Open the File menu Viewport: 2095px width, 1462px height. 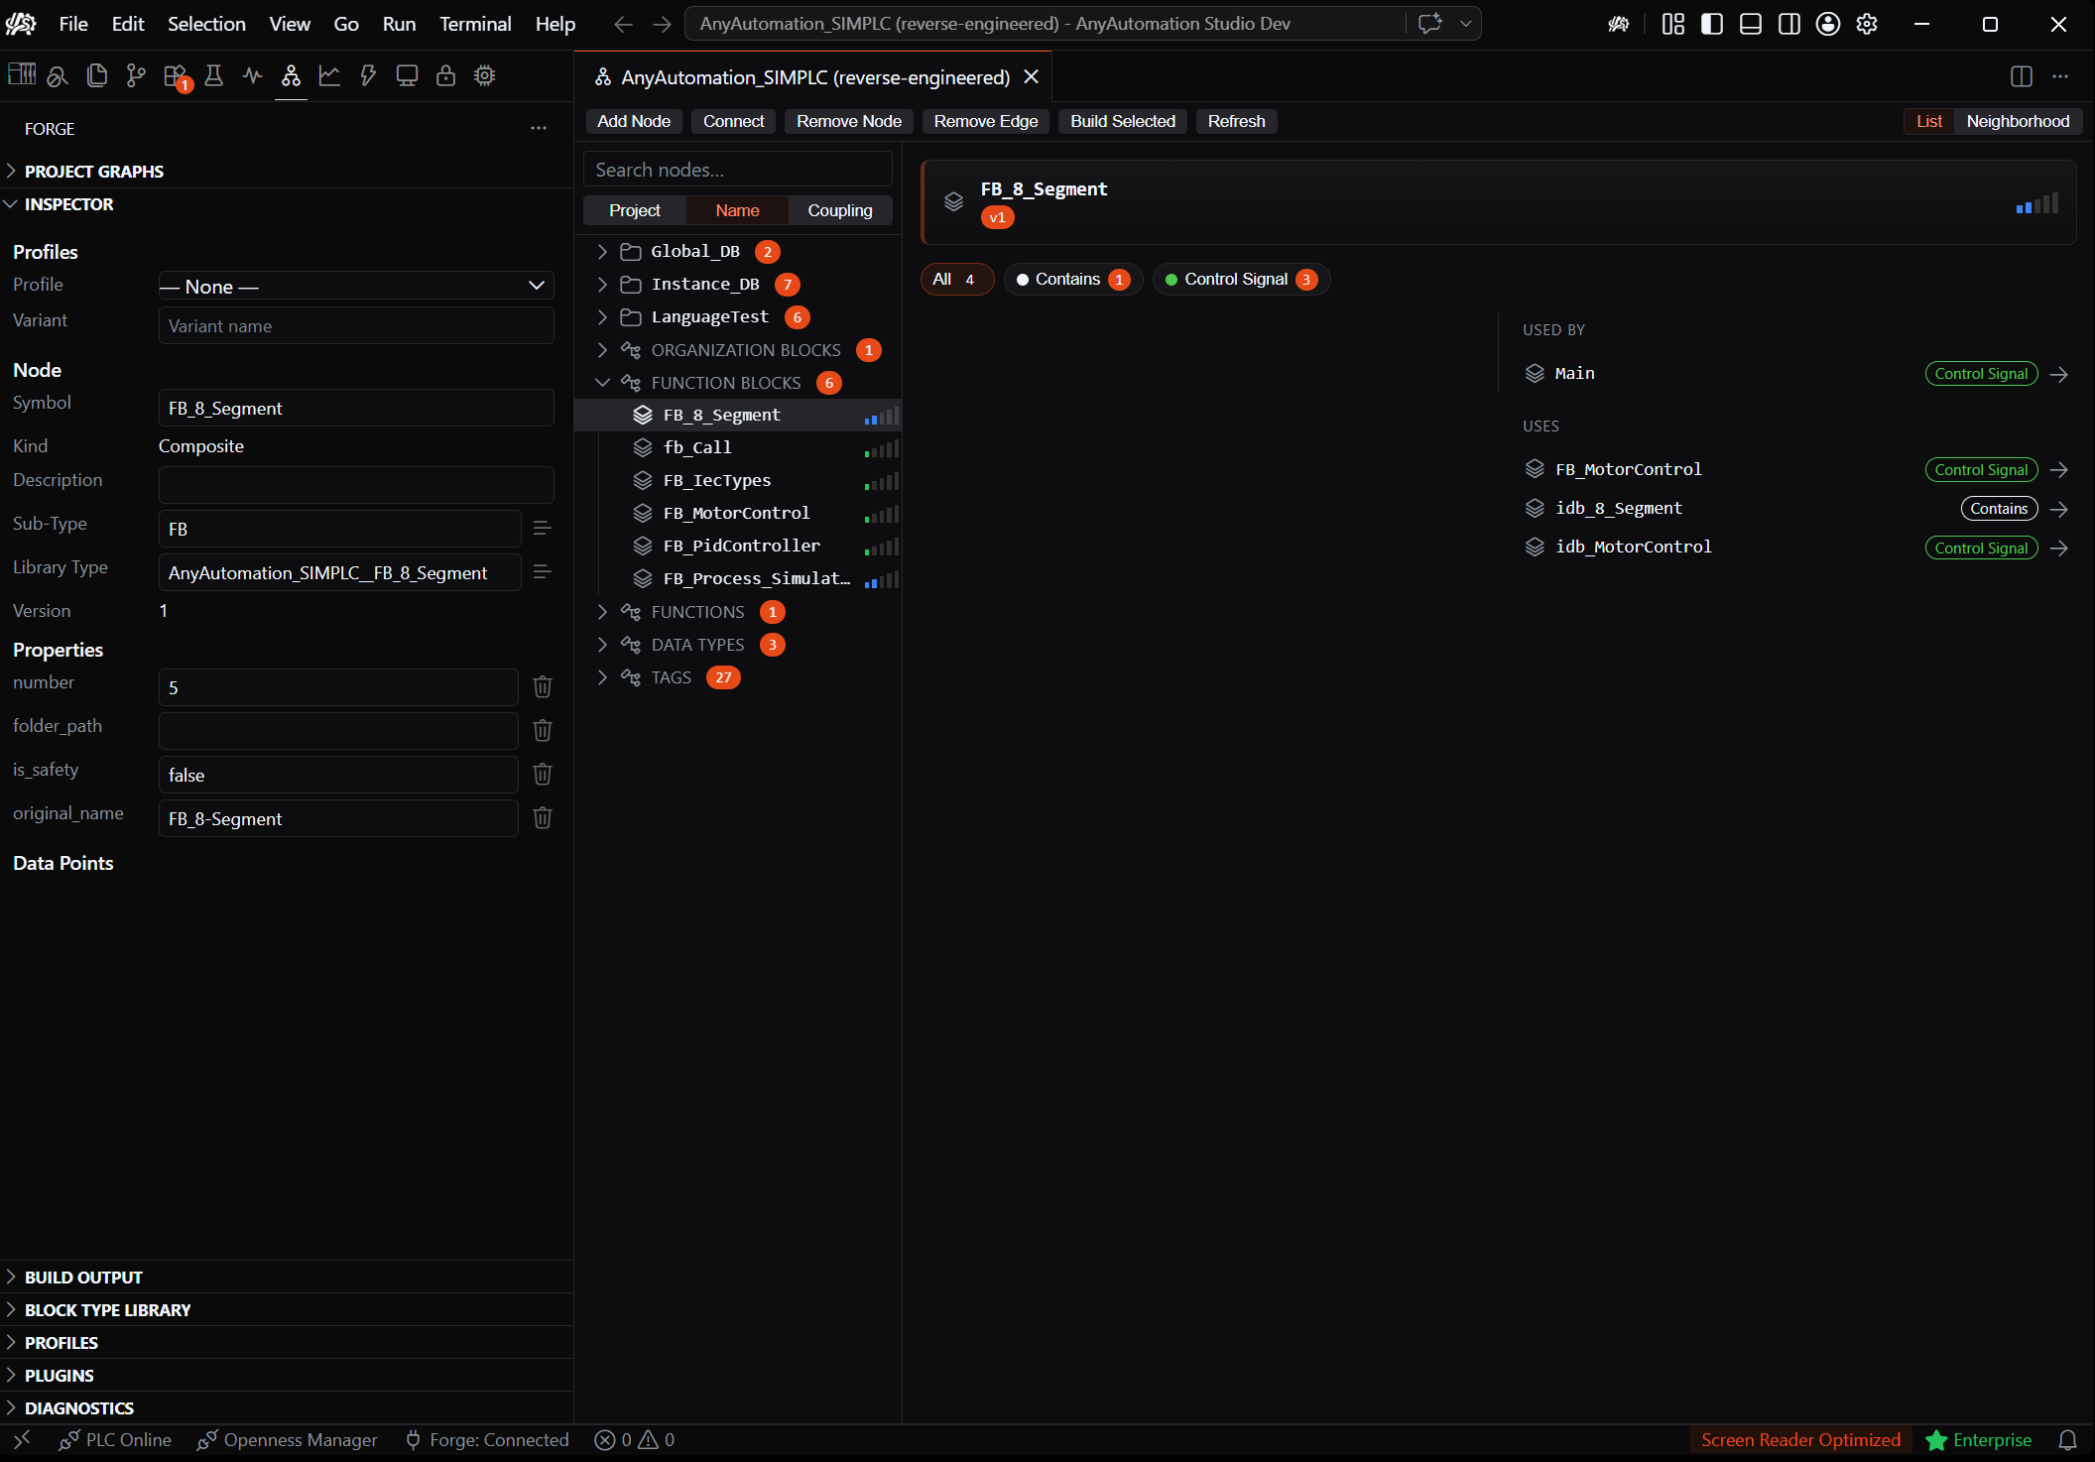click(73, 24)
